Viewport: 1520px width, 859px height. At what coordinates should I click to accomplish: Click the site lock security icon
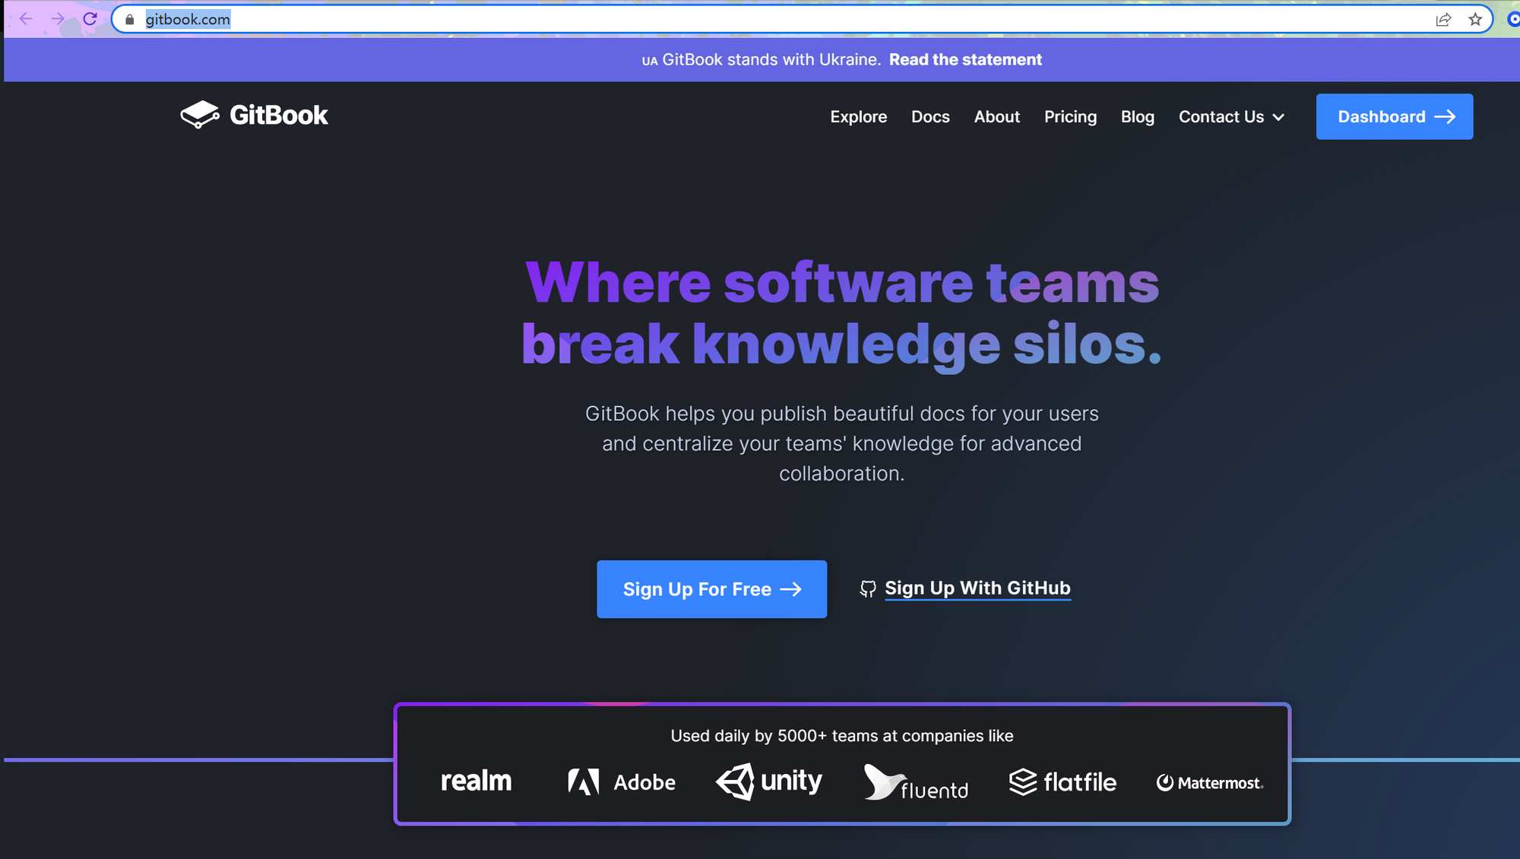[x=130, y=20]
